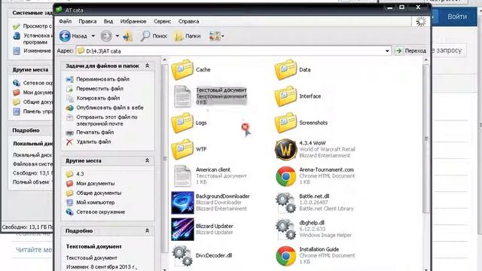Collapse the front window 'Подробно' panel
The height and width of the screenshot is (271, 482).
click(148, 230)
